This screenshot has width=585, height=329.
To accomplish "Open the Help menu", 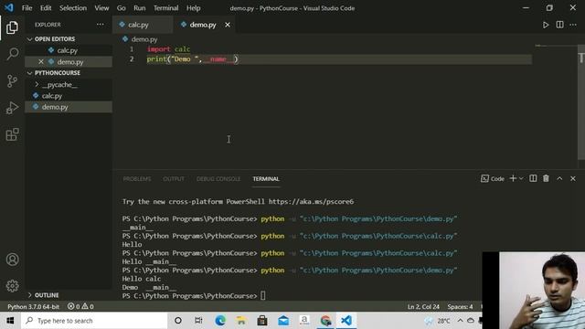I will coord(193,8).
